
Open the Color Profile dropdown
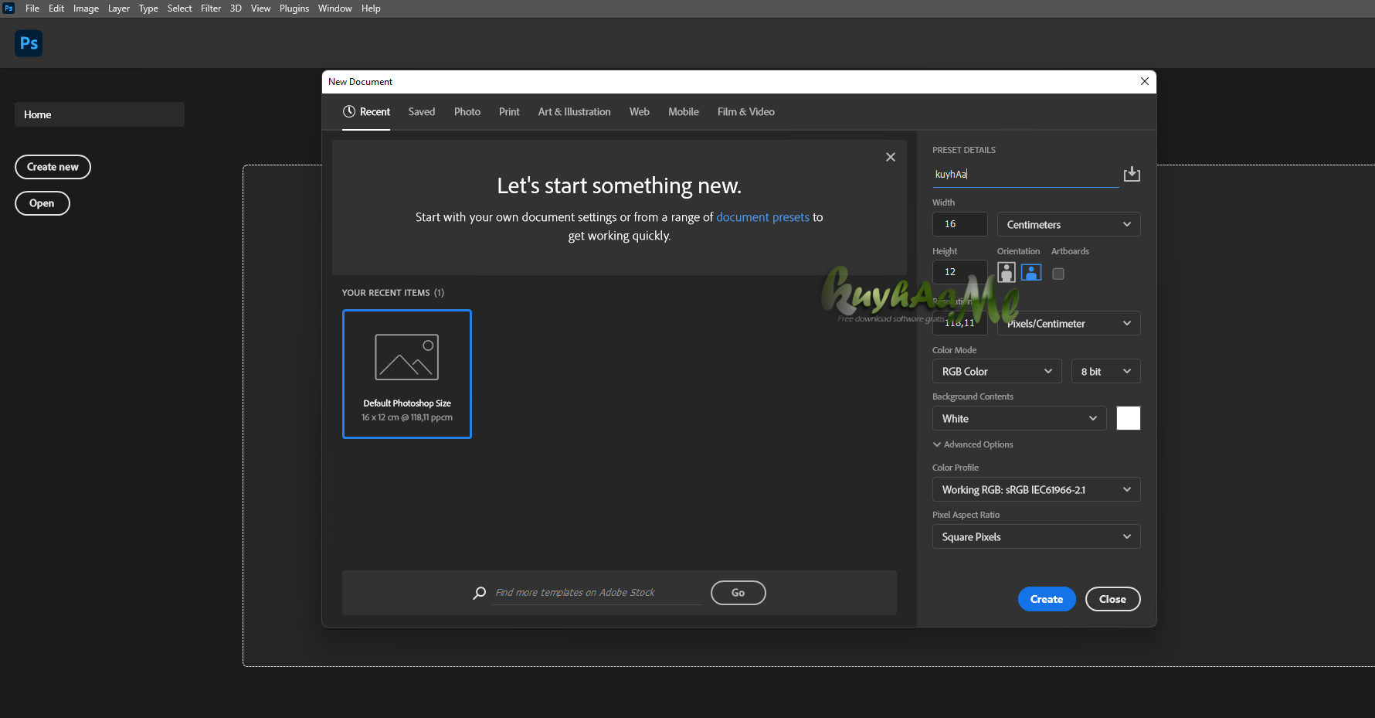(x=1036, y=489)
